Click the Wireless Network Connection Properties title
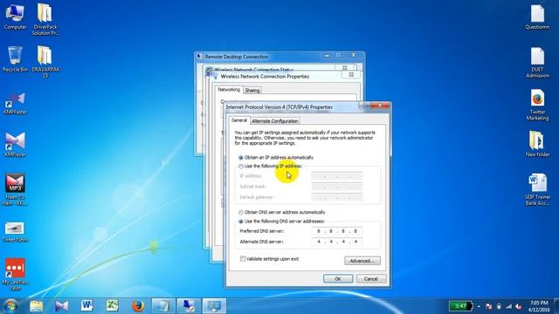 [x=265, y=77]
